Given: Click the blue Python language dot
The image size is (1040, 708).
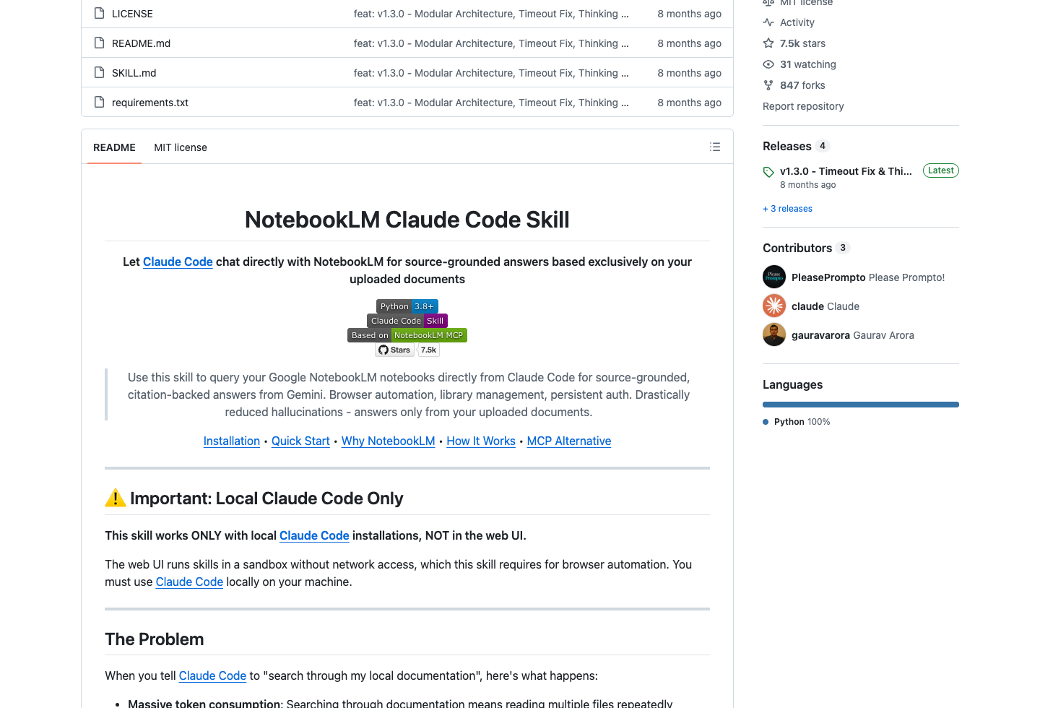Looking at the screenshot, I should pos(766,422).
